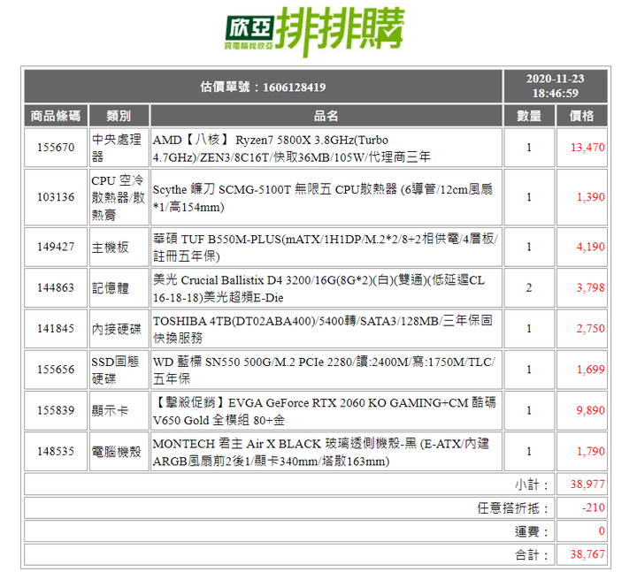This screenshot has height=572, width=637.
Task: Click price 13,470
Action: (587, 148)
